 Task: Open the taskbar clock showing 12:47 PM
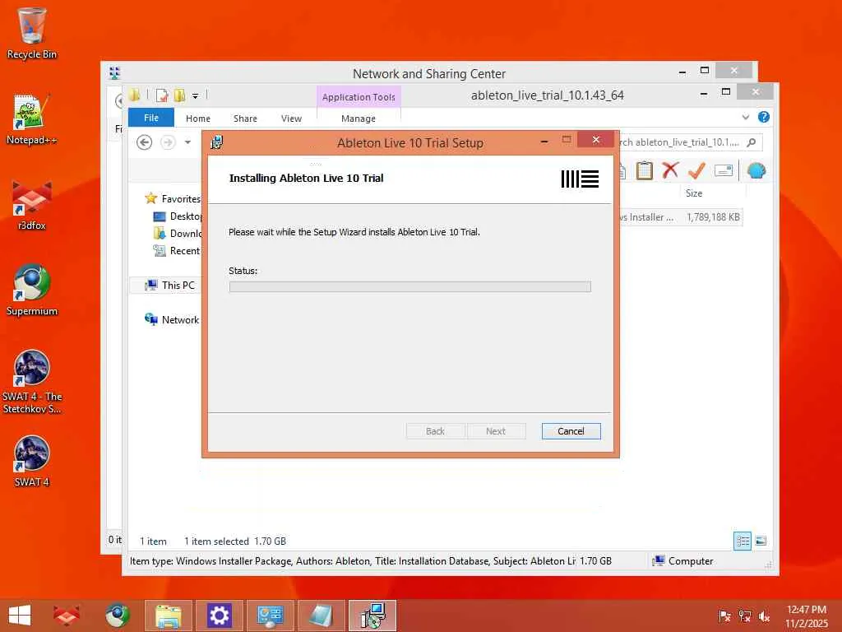pyautogui.click(x=807, y=616)
